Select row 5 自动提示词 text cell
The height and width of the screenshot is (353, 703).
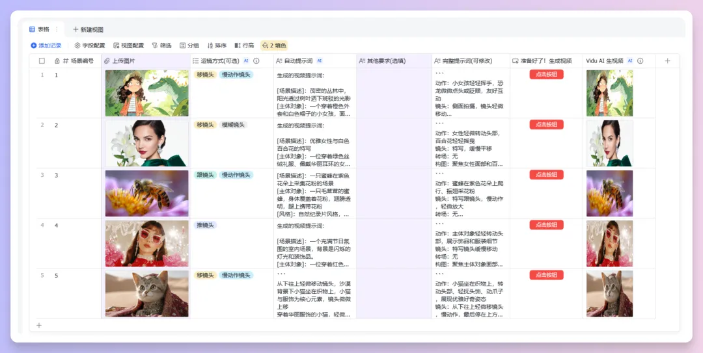(x=315, y=294)
